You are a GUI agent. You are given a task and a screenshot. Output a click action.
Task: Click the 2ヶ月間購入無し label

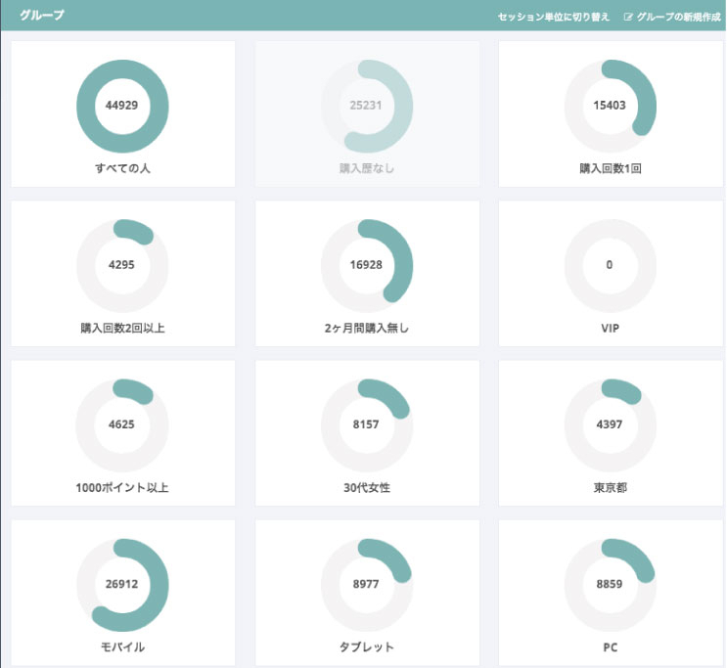click(367, 328)
